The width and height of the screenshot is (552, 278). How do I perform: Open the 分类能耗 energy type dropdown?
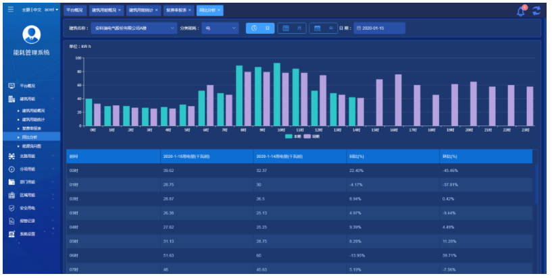[220, 28]
